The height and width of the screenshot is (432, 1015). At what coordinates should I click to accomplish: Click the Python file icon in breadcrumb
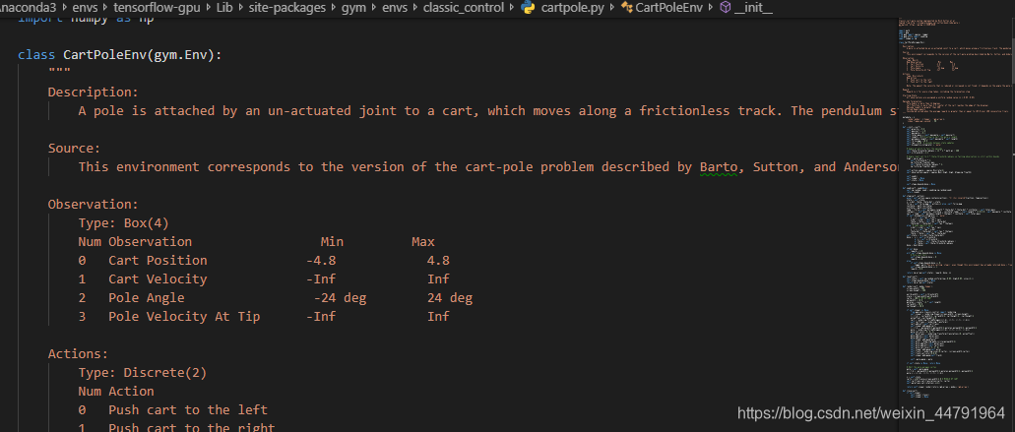coord(529,8)
